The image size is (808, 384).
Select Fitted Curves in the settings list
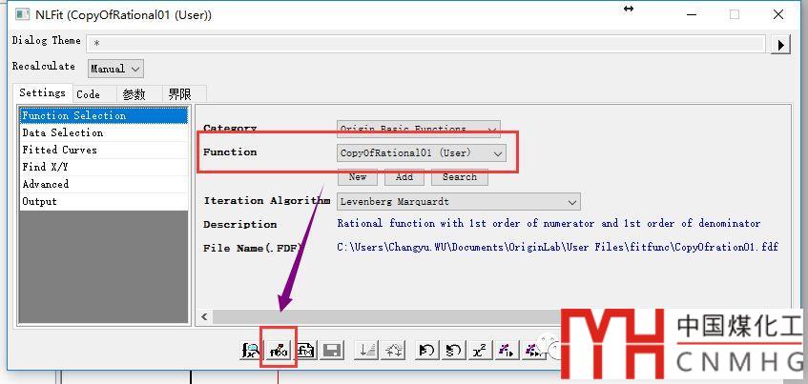tap(104, 150)
